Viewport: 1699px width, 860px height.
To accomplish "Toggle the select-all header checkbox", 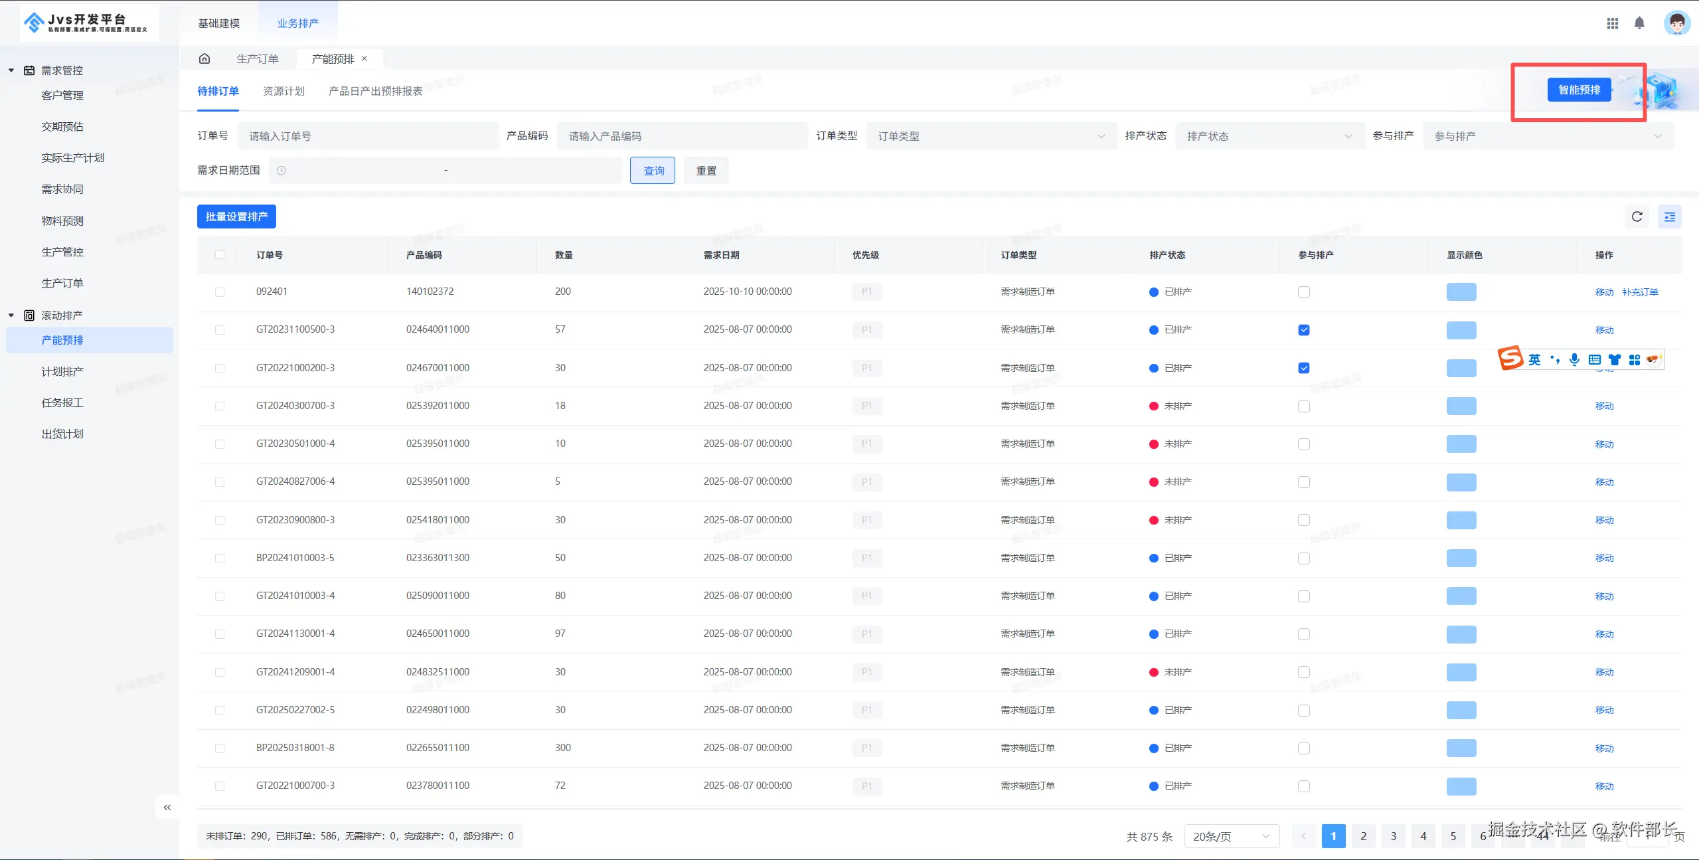I will pyautogui.click(x=220, y=255).
